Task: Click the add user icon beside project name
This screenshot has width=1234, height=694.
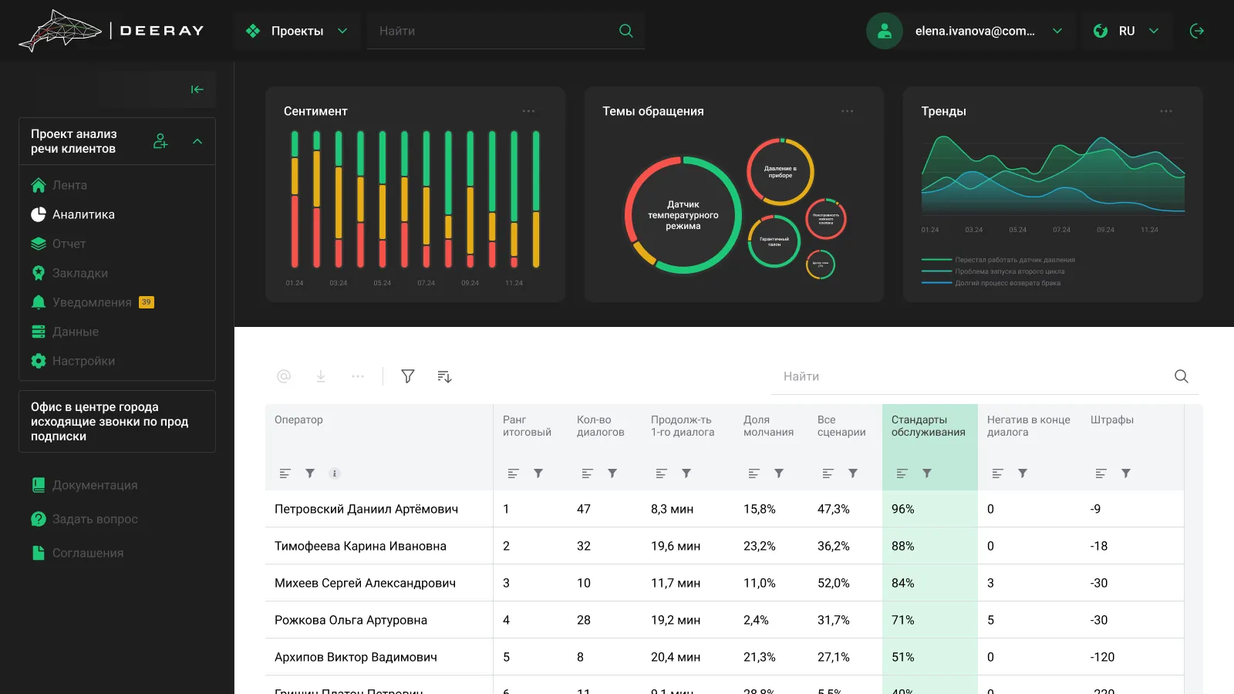Action: 160,141
